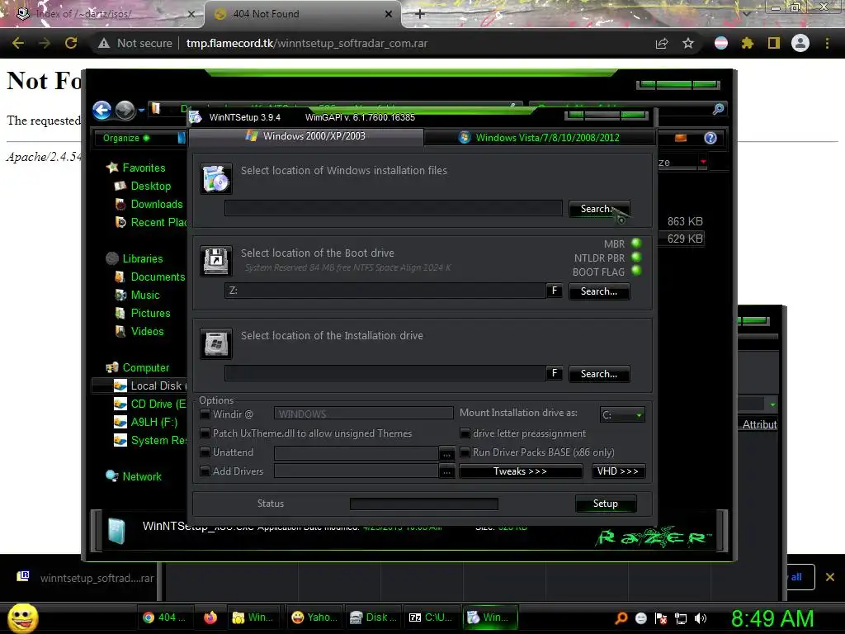Open the Disk taskbar button

pyautogui.click(x=373, y=617)
